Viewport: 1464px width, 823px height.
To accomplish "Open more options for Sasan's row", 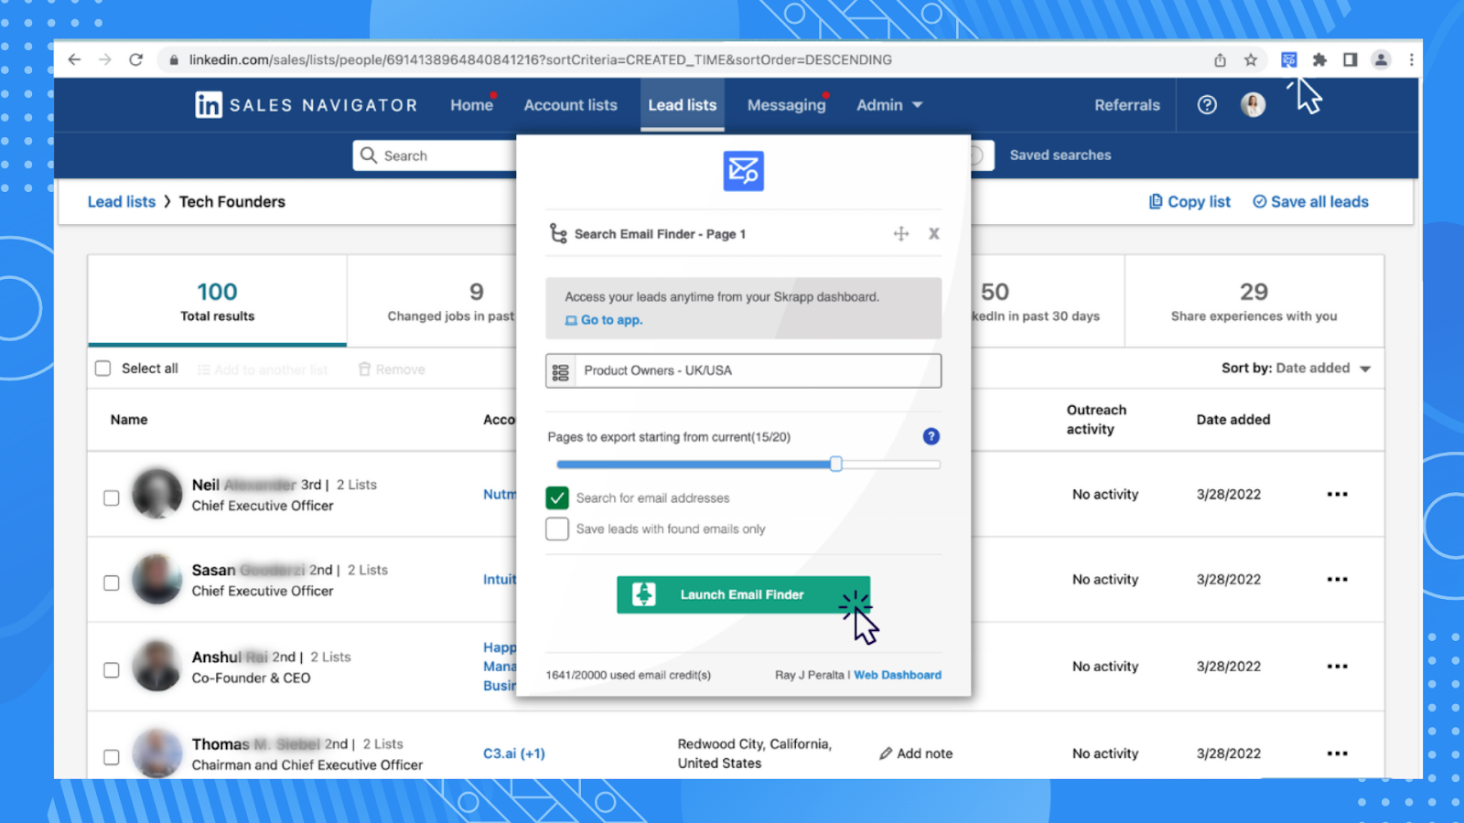I will [x=1337, y=580].
